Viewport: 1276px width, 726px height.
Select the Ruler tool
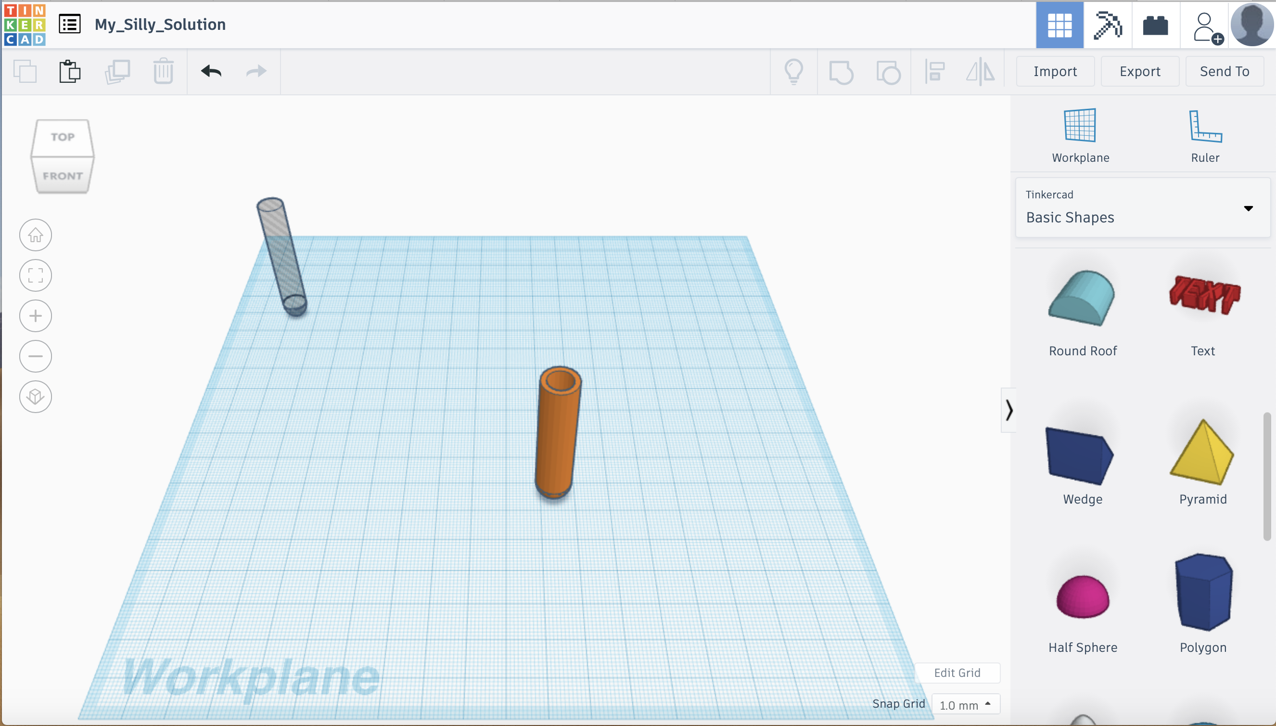pyautogui.click(x=1205, y=136)
